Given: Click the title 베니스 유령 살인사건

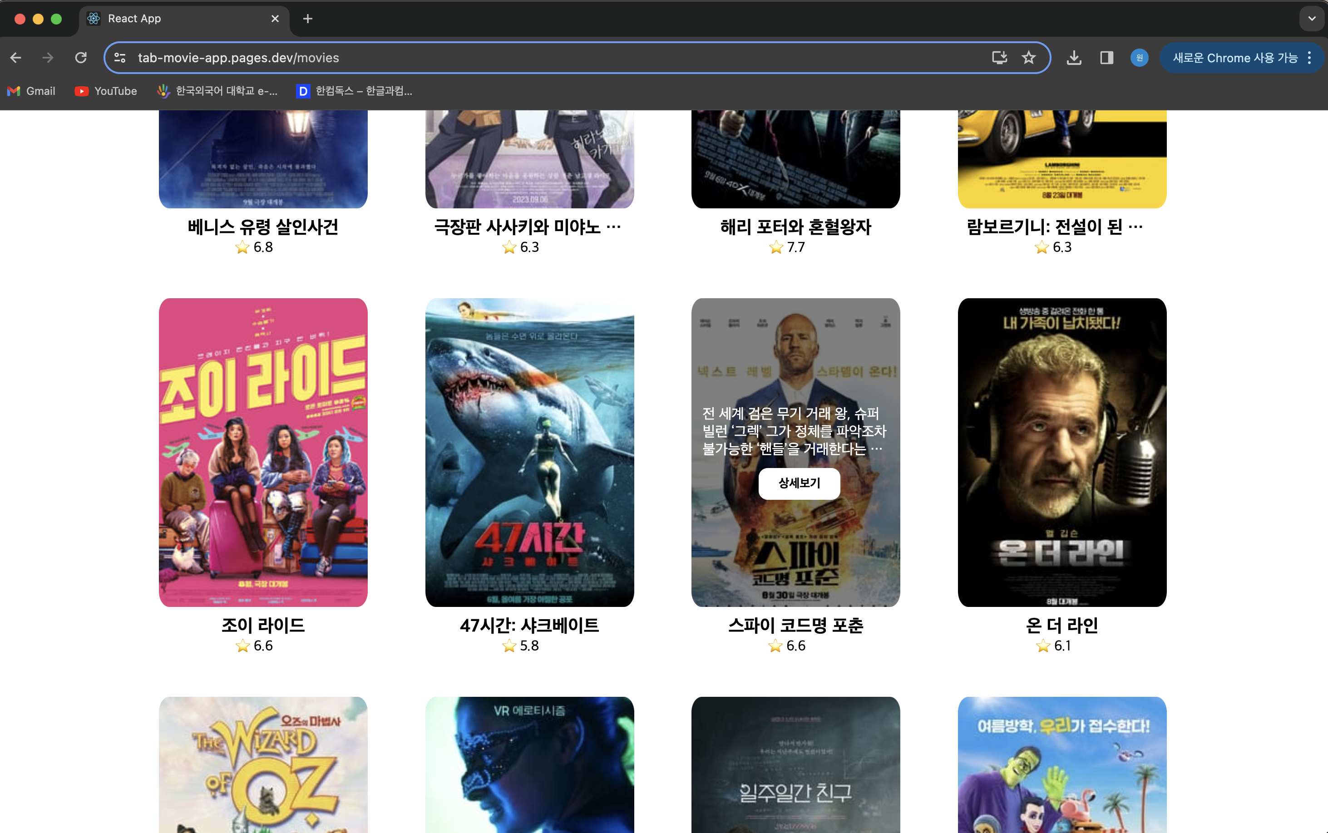Looking at the screenshot, I should [x=263, y=227].
